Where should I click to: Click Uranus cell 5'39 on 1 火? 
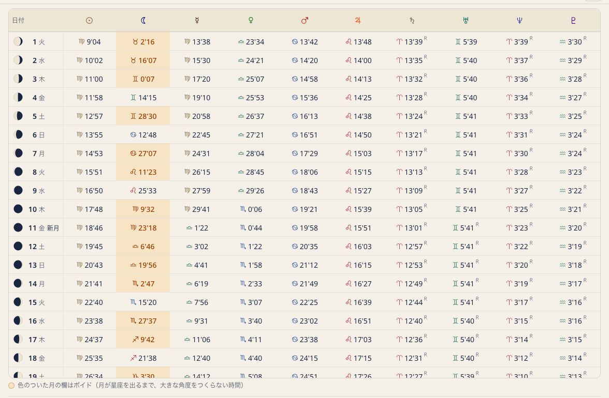tap(466, 42)
